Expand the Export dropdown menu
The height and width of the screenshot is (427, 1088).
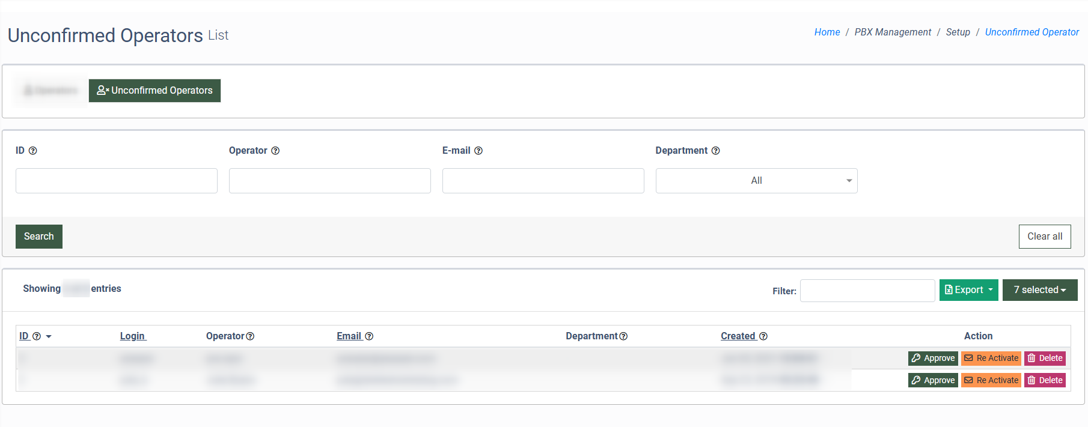968,290
